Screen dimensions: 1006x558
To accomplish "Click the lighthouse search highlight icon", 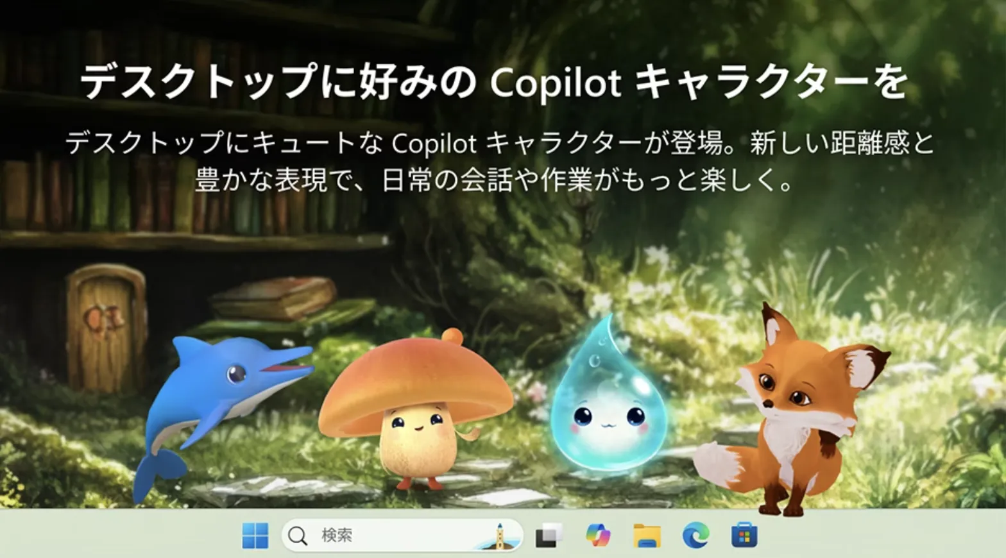I will pyautogui.click(x=498, y=536).
